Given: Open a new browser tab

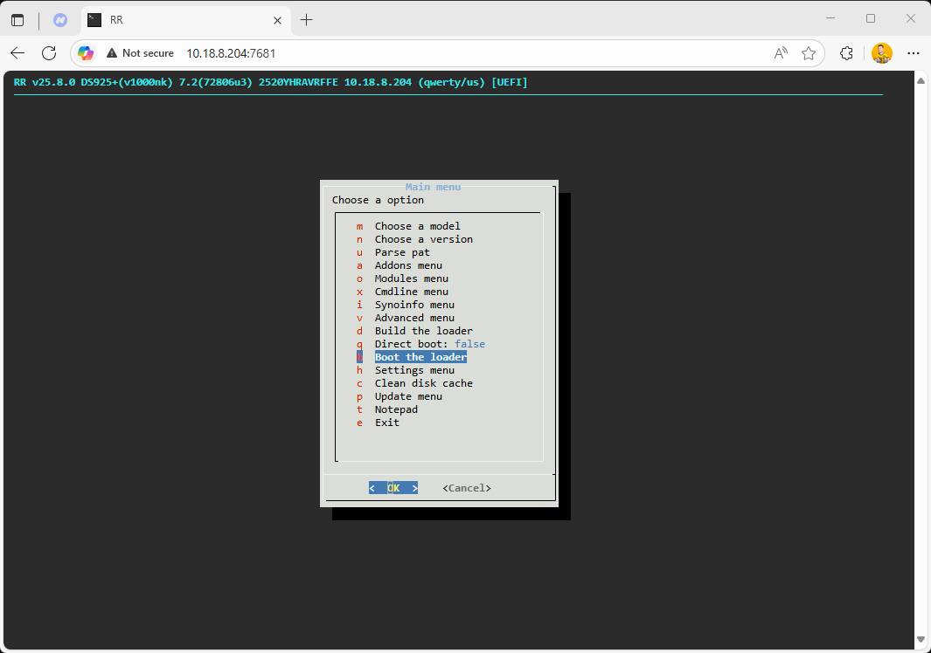Looking at the screenshot, I should (x=306, y=20).
